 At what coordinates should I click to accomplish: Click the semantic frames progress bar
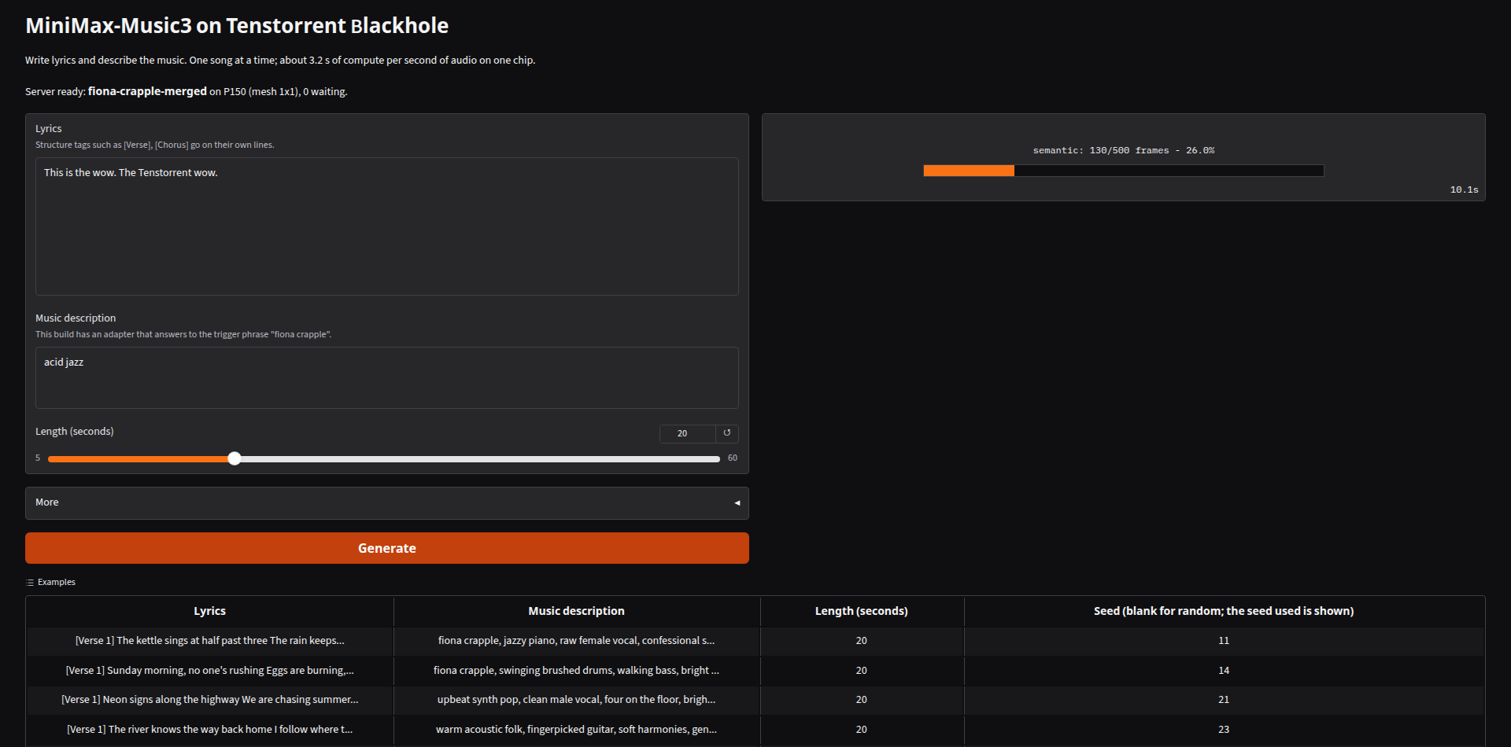[x=1124, y=171]
